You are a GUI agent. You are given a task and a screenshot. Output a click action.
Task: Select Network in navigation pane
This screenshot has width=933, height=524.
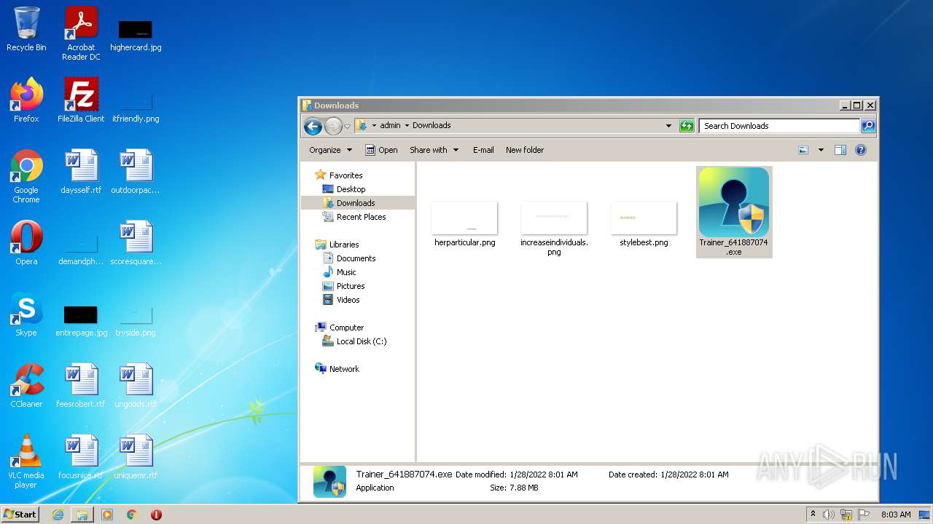[344, 369]
